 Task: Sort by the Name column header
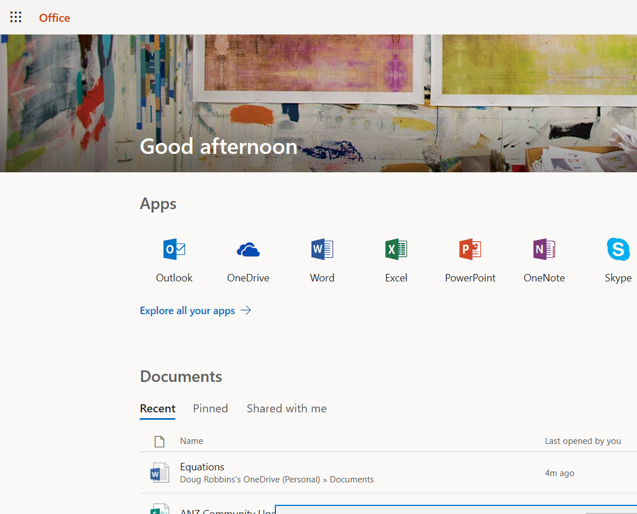191,441
